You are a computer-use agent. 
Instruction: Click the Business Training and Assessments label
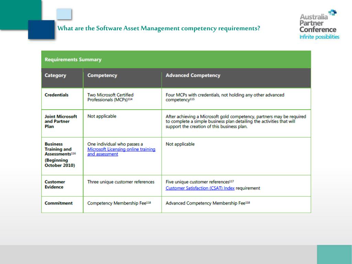[60, 149]
